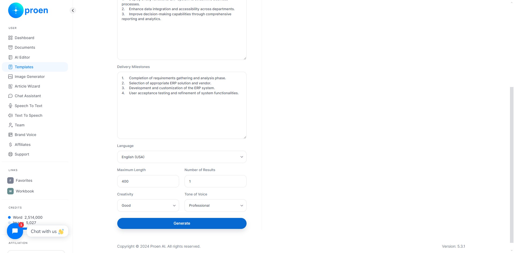Click the Generate button

point(182,223)
